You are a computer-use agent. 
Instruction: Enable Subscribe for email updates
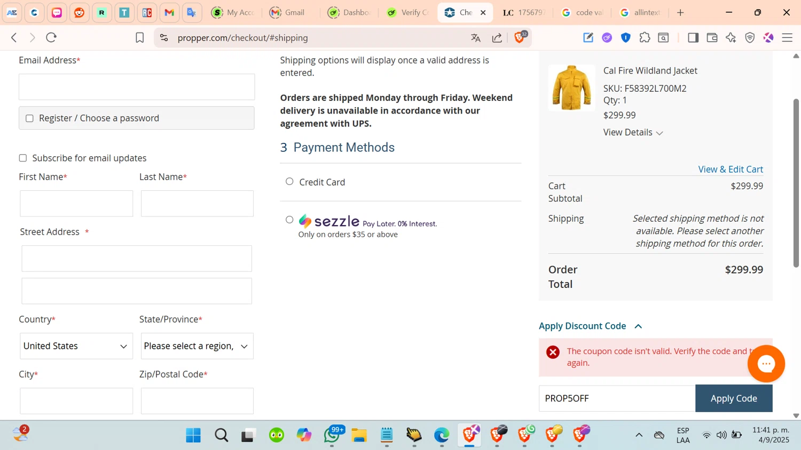[23, 158]
